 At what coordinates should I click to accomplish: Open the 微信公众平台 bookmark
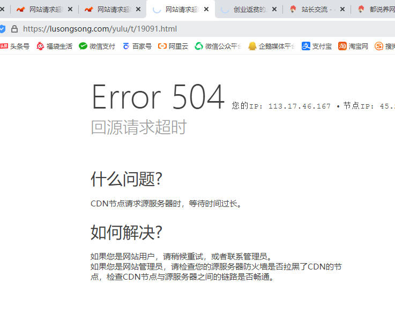click(218, 46)
